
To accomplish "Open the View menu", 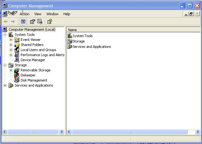I will [x=38, y=14].
